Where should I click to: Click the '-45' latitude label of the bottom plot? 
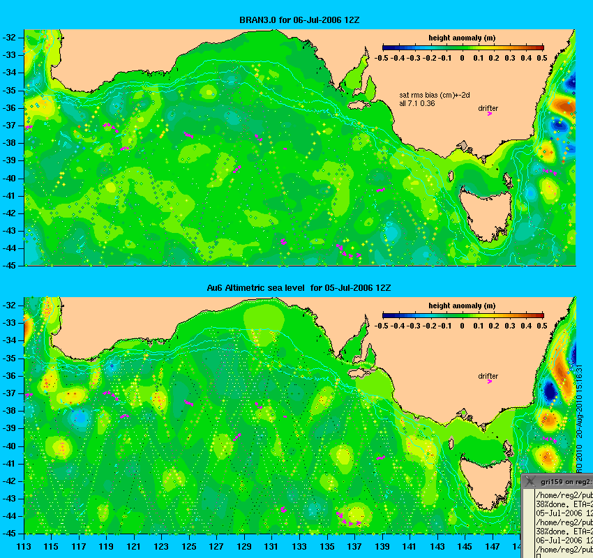click(10, 534)
